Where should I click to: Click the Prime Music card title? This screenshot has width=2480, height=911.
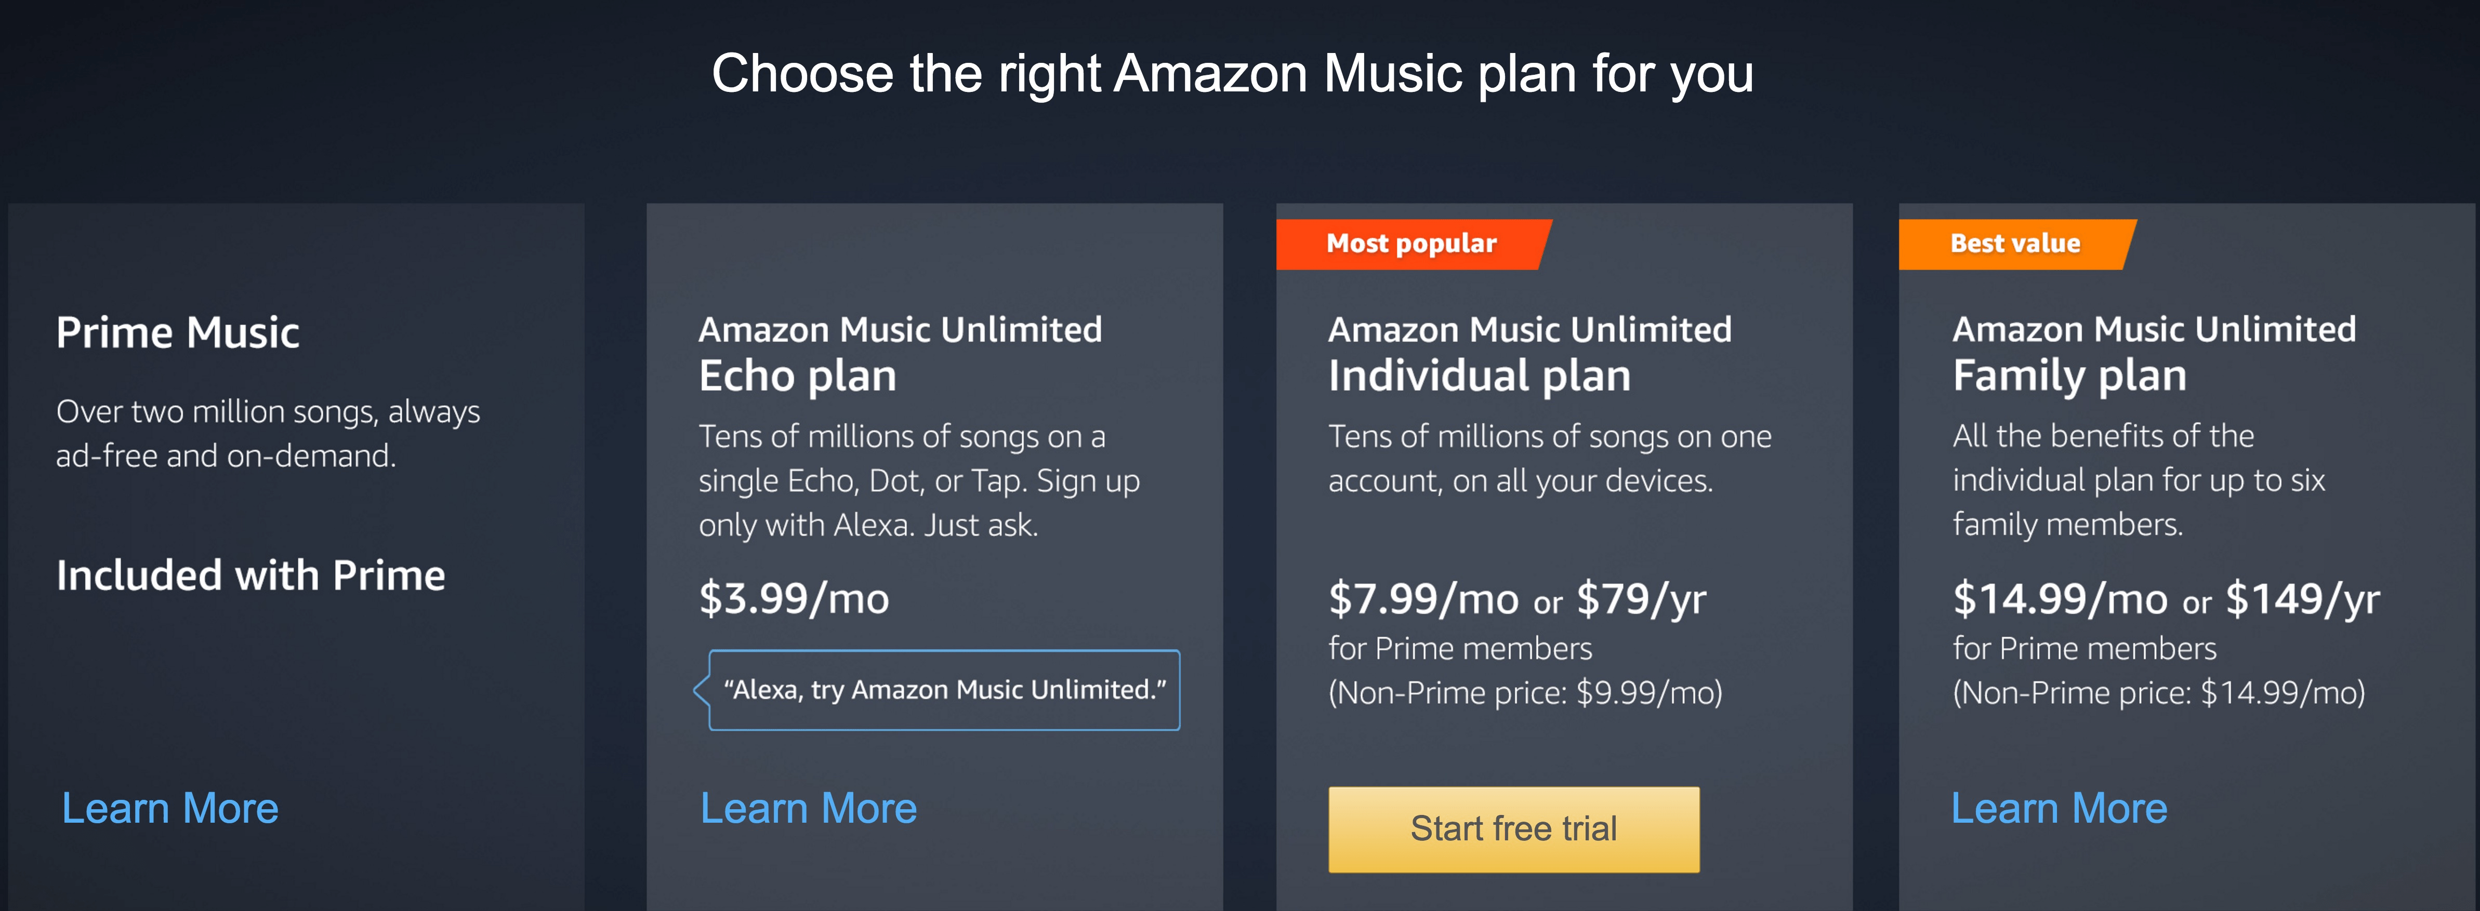178,333
